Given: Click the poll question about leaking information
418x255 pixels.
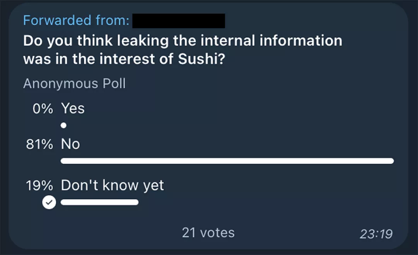Looking at the screenshot, I should click(183, 50).
